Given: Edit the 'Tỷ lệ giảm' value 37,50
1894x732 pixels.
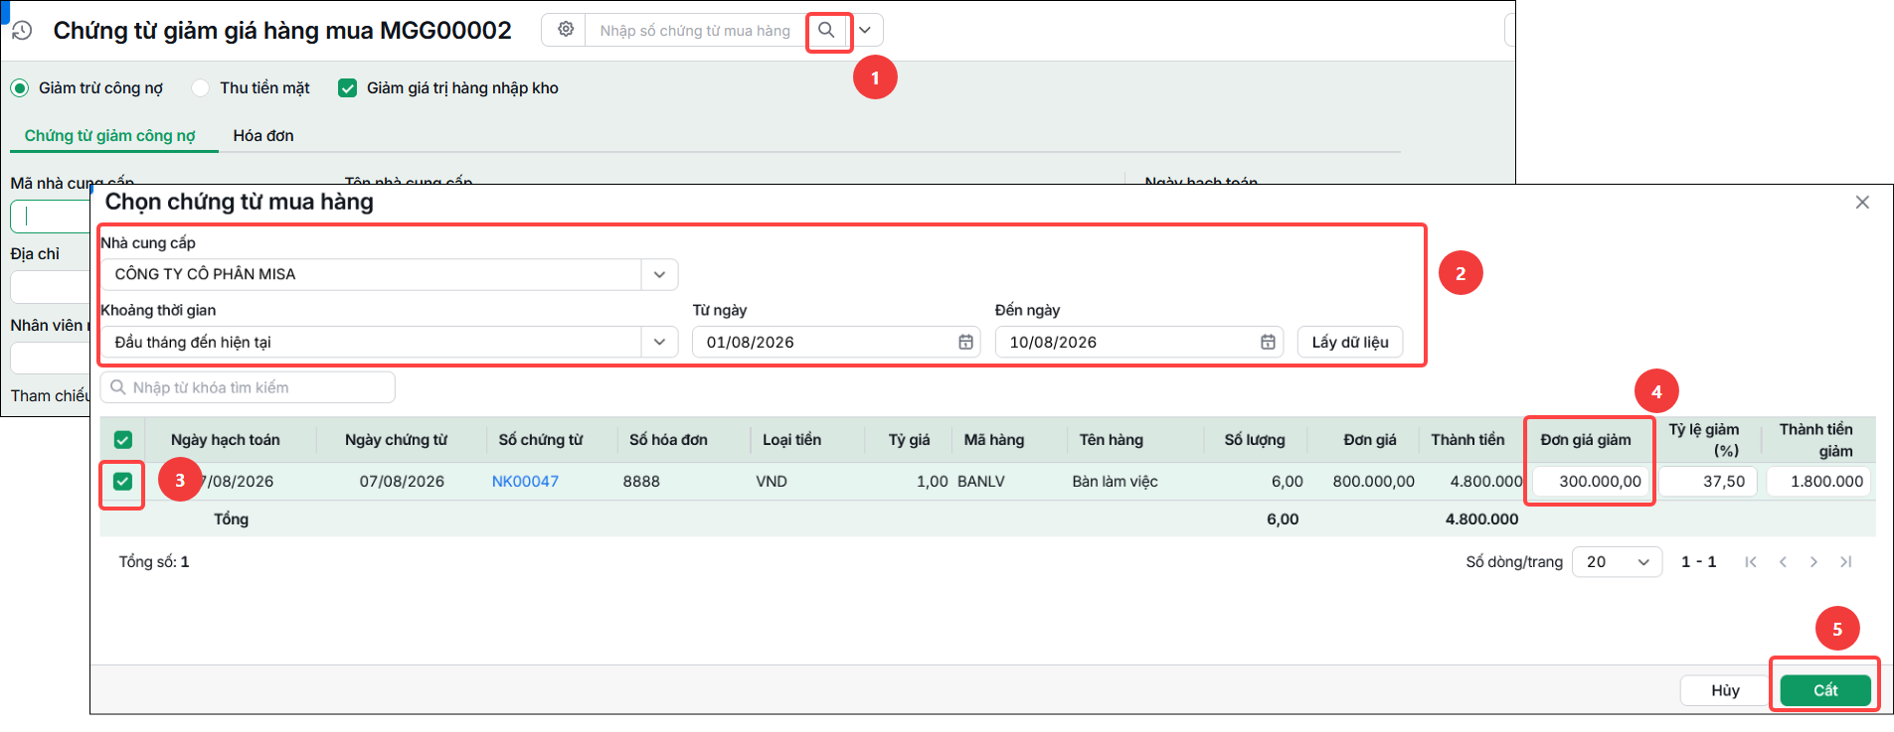Looking at the screenshot, I should pos(1708,482).
